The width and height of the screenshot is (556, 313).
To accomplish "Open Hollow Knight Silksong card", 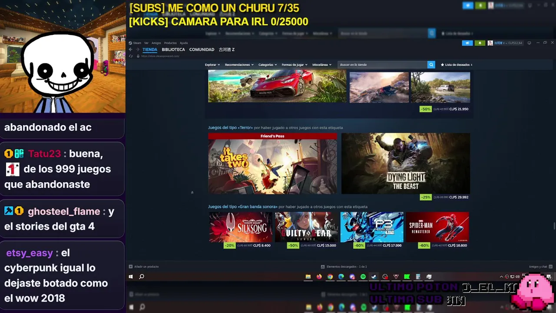I will coord(241,227).
